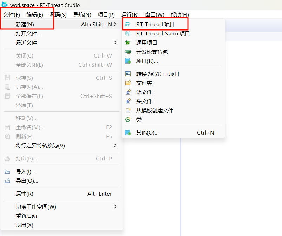Open the 源码(S) menu
The width and height of the screenshot is (282, 236).
point(58,14)
